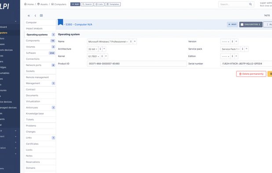This screenshot has height=173, width=272.
Task: Show info for the Edition field
Action: coord(232,56)
